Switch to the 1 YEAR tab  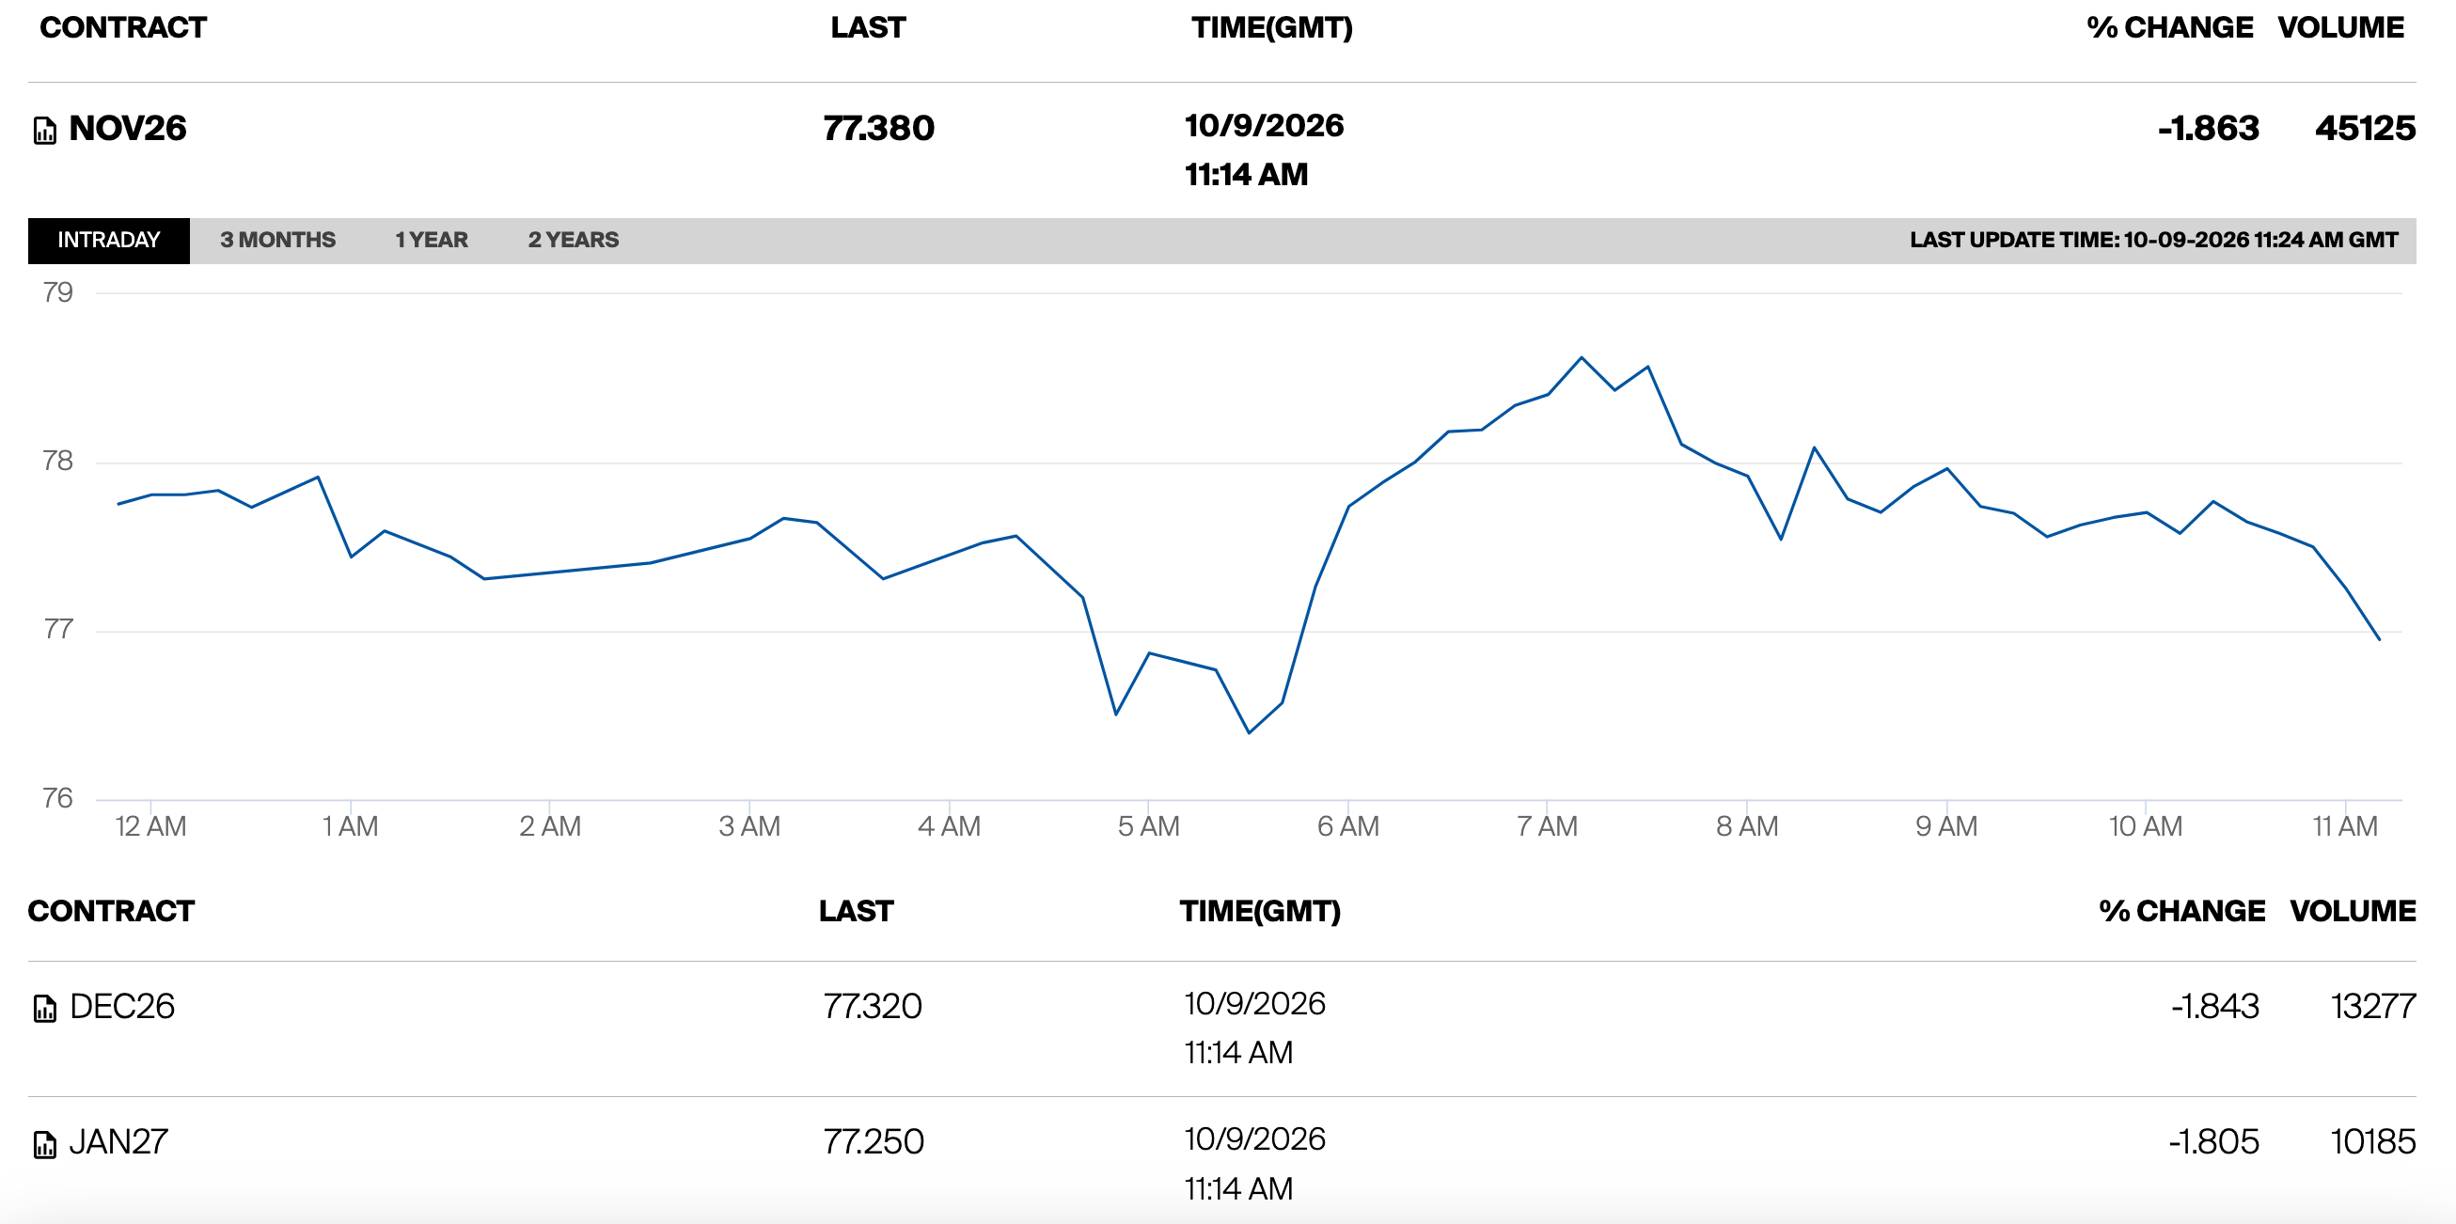[432, 241]
